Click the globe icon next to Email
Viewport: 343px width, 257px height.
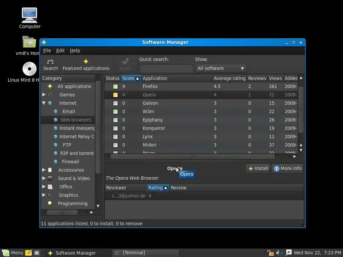pos(56,111)
